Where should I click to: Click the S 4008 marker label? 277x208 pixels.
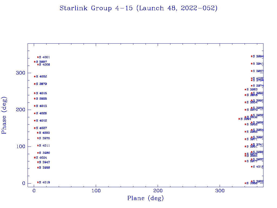point(45,65)
